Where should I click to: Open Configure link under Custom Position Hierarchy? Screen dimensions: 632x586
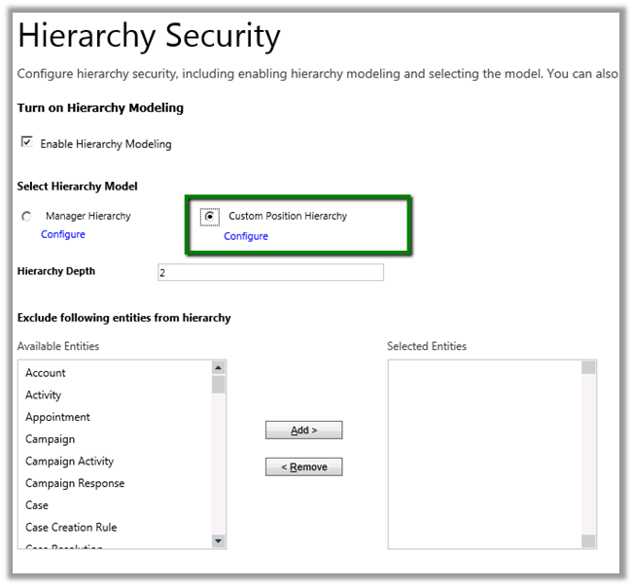[246, 236]
